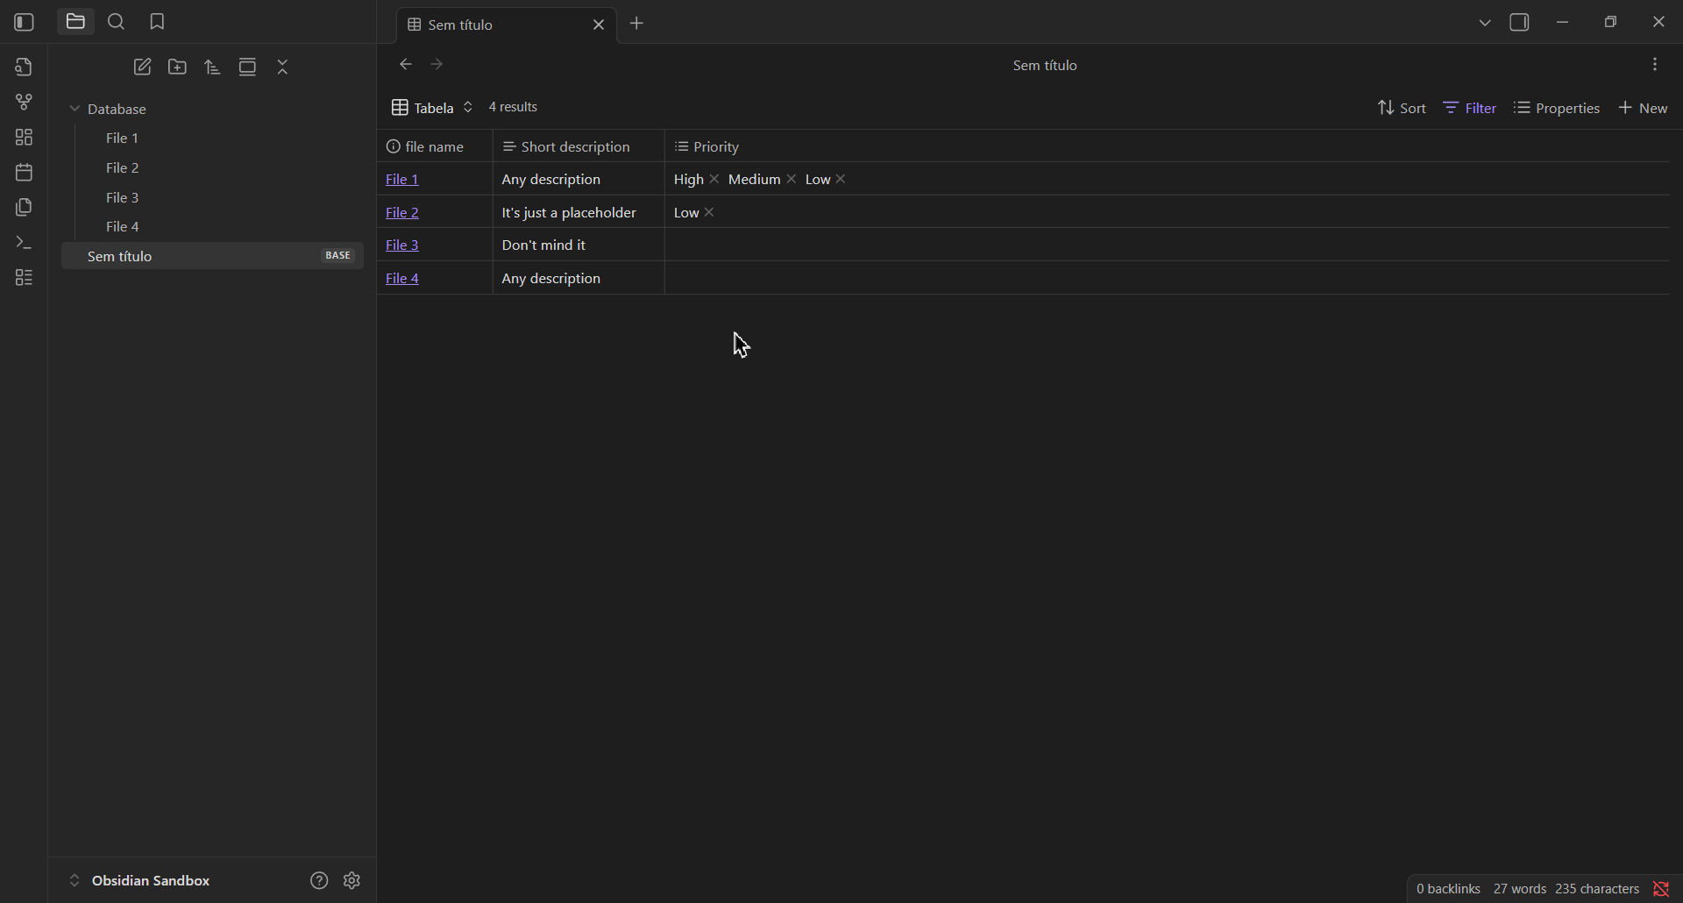This screenshot has width=1683, height=903.
Task: Open the Obsidian Sandbox vault switcher
Action: (x=152, y=880)
